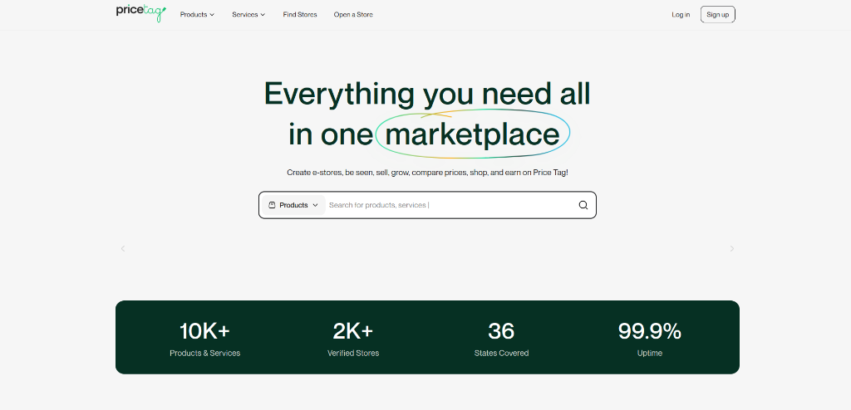Viewport: 851px width, 410px height.
Task: Open Find Stores page
Action: [299, 15]
